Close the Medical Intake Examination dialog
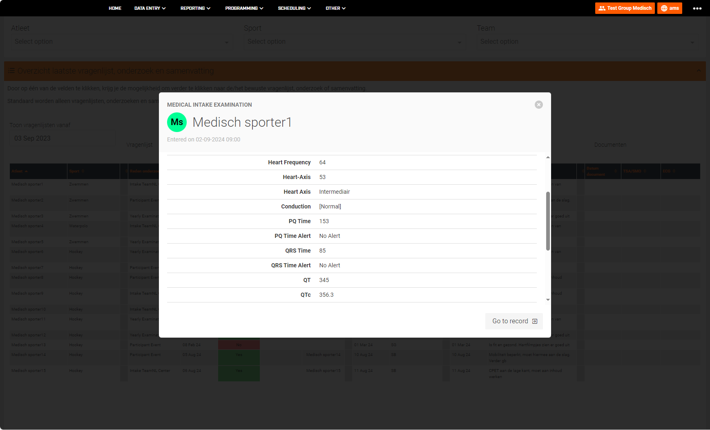710x430 pixels. 538,105
